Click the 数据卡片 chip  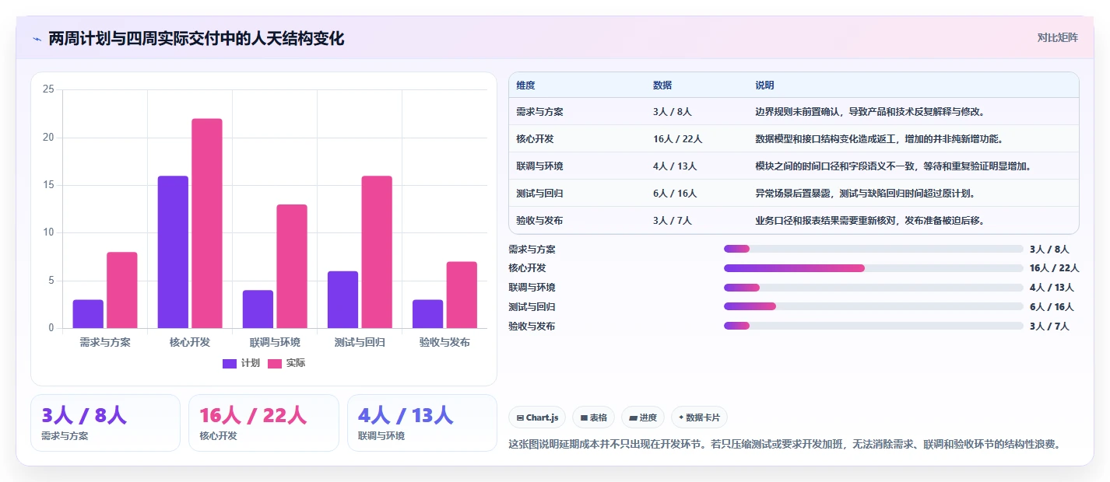[x=699, y=417]
